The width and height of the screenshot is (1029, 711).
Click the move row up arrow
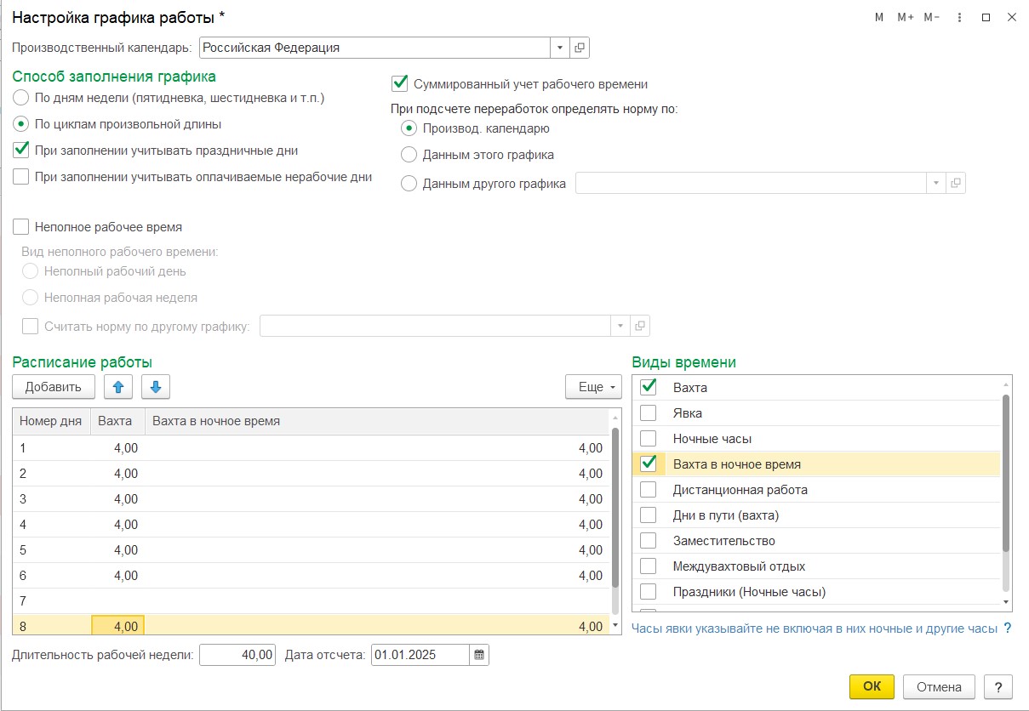pyautogui.click(x=117, y=387)
